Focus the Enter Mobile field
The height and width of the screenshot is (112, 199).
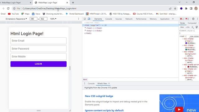(39, 57)
